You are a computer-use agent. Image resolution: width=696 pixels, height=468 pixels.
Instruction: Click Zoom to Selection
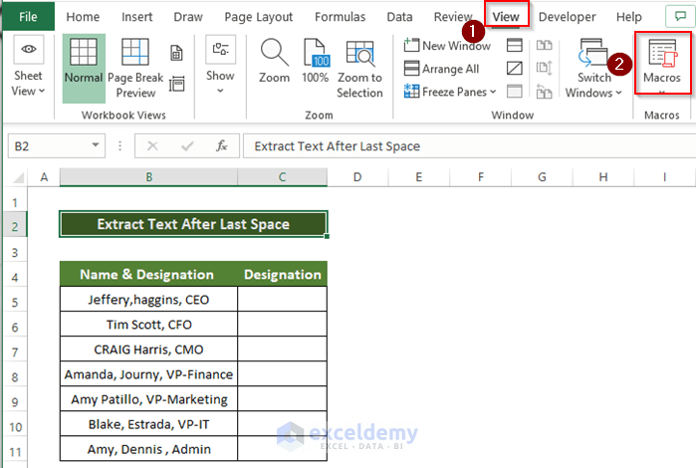click(x=359, y=68)
